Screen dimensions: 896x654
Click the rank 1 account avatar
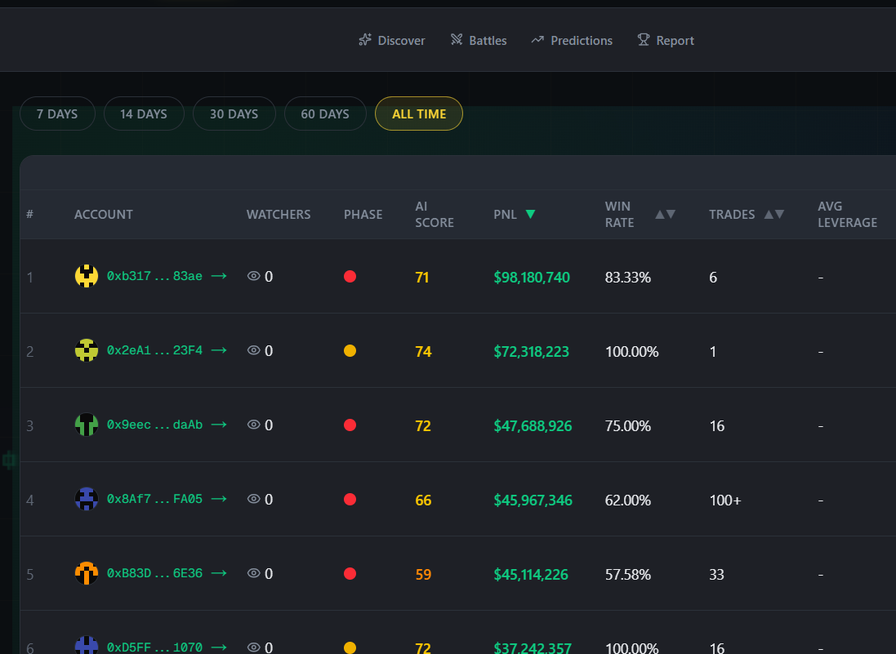pyautogui.click(x=87, y=276)
